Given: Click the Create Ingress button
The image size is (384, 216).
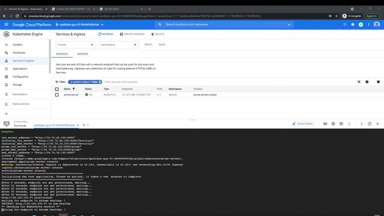Looking at the screenshot, I should tap(132, 34).
